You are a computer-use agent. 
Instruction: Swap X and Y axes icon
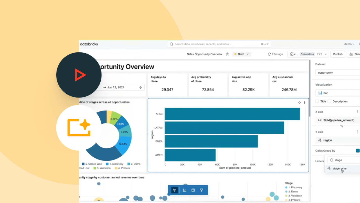341,126
